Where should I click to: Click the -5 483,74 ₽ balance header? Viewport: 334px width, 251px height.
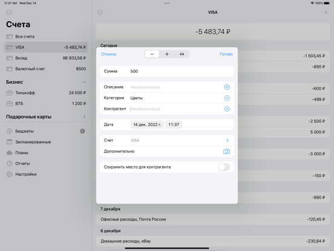coord(213,32)
